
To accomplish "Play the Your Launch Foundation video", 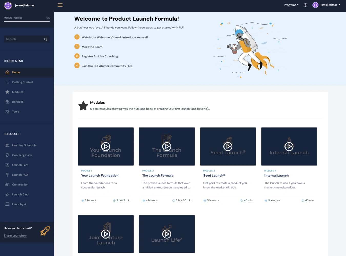I will (106, 146).
